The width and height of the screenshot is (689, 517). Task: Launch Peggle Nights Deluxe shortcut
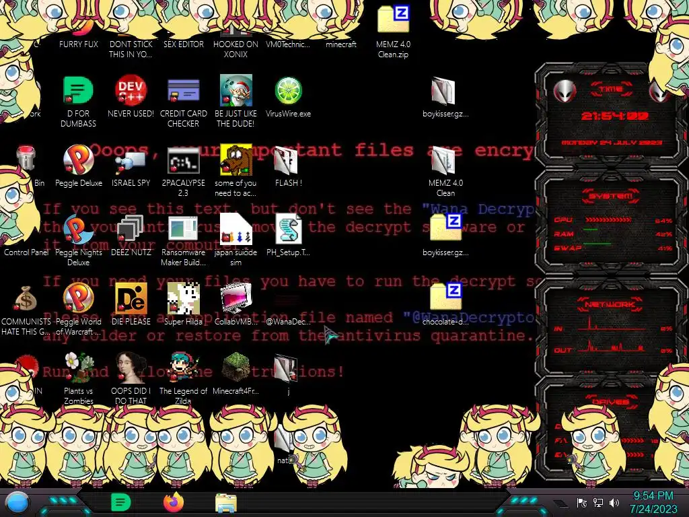pyautogui.click(x=78, y=240)
